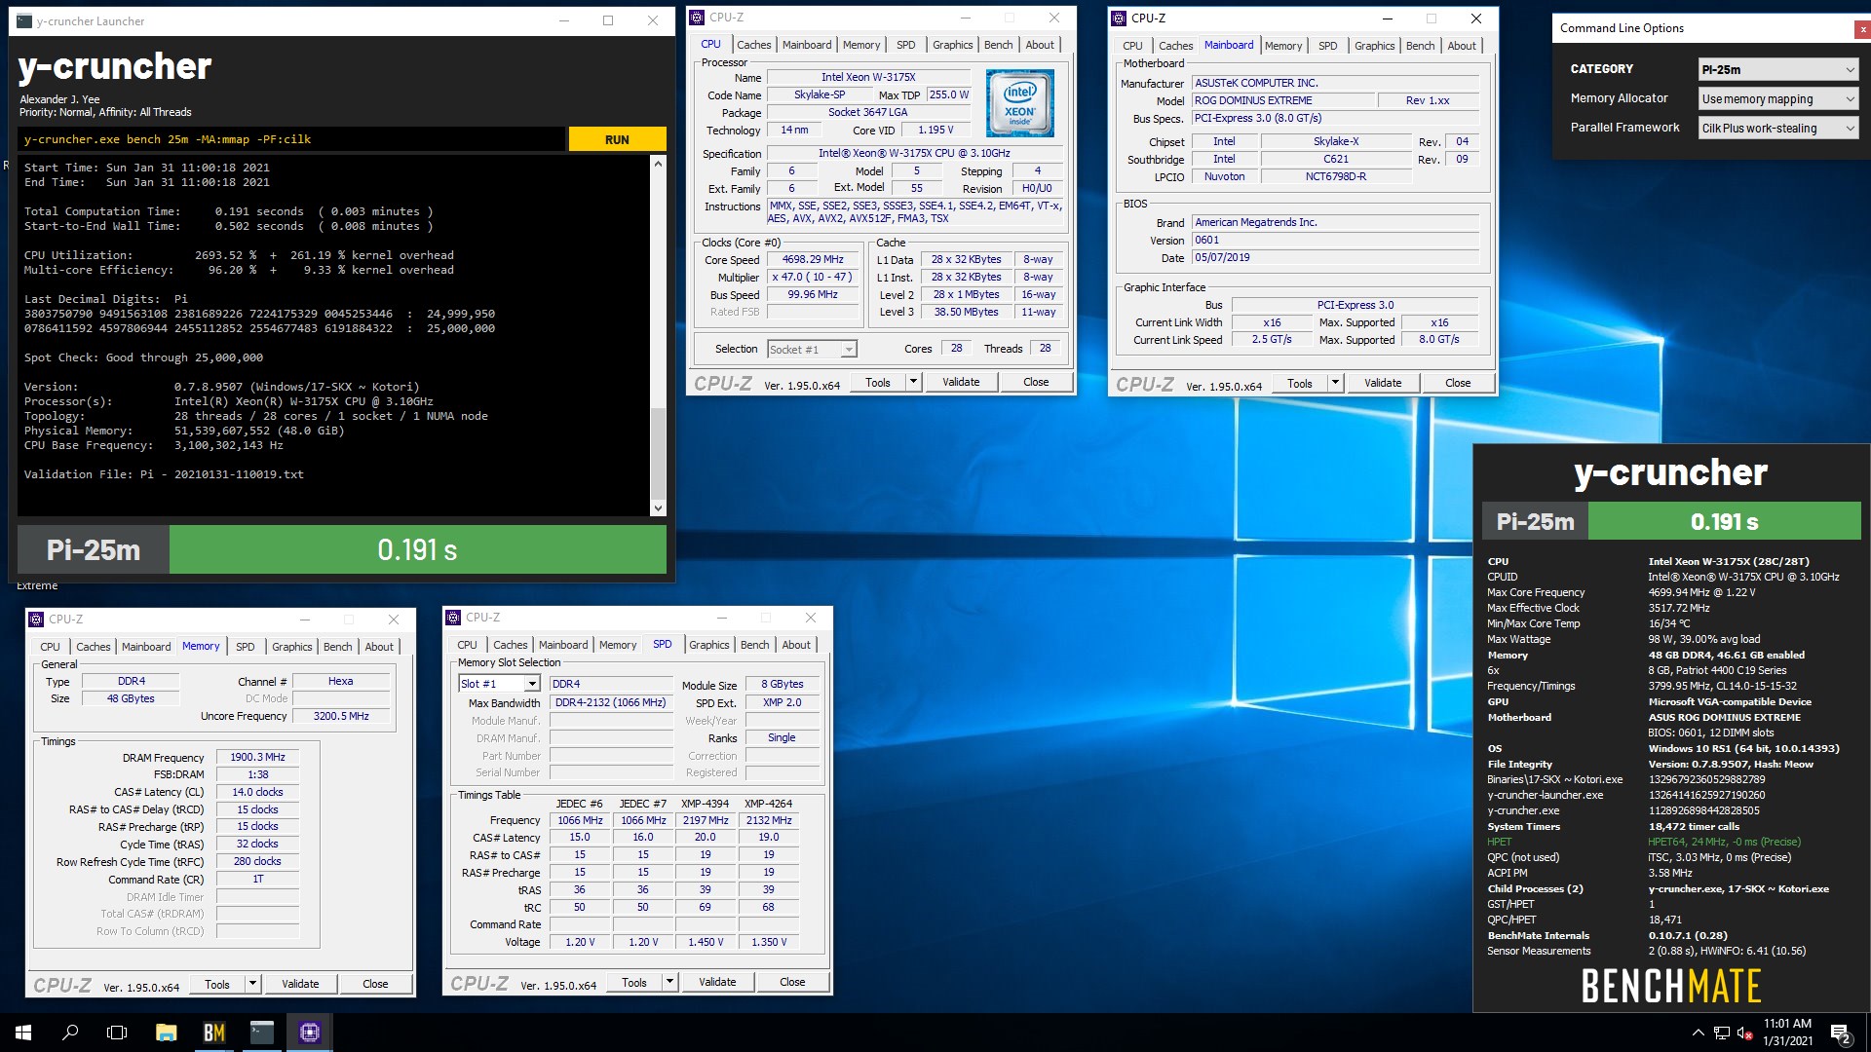Click the CPU-Z title icon of the Mainboard window
The image size is (1871, 1052).
click(1119, 18)
